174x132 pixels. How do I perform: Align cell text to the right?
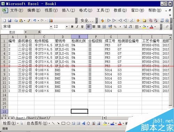(x=99, y=27)
